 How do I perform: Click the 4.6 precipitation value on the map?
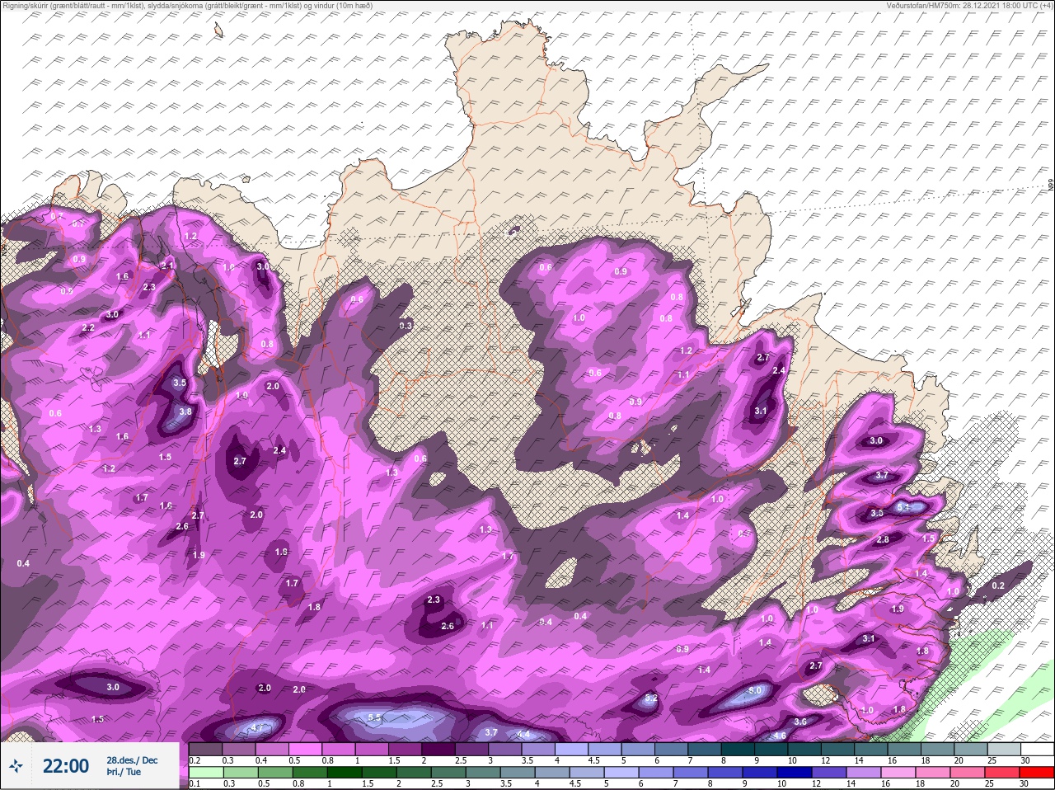[x=779, y=736]
